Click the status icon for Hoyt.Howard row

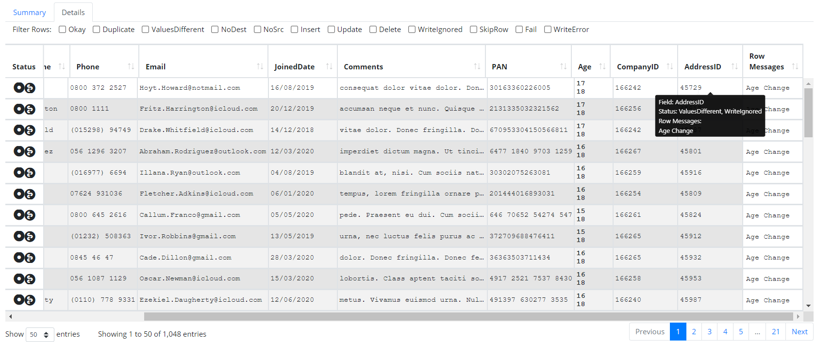[24, 88]
